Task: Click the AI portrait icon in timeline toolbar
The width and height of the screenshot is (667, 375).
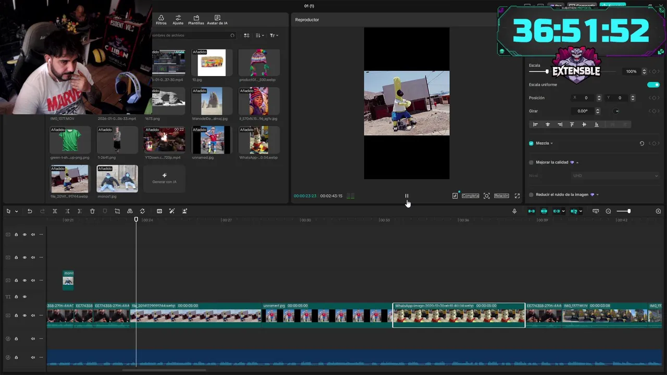Action: coord(184,211)
